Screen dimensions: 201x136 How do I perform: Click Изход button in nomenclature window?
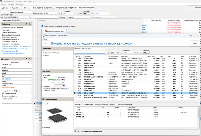194,44
